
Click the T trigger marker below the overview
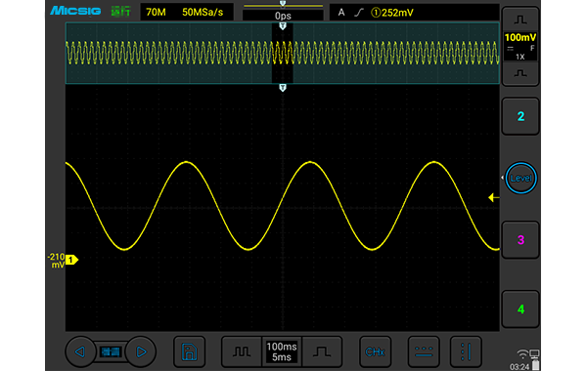click(283, 88)
